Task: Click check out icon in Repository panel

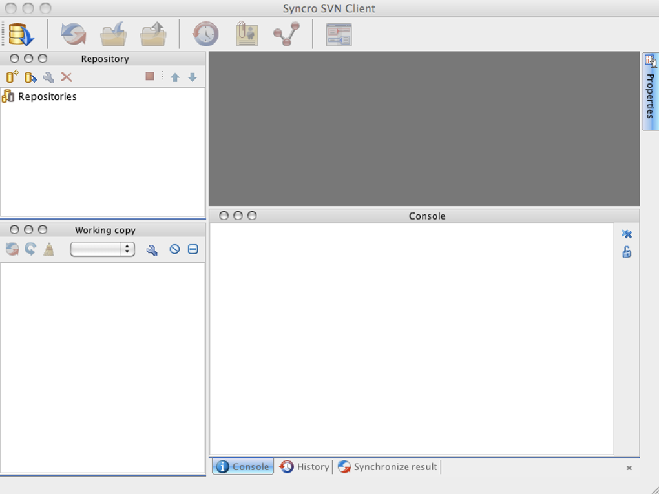Action: click(x=30, y=77)
